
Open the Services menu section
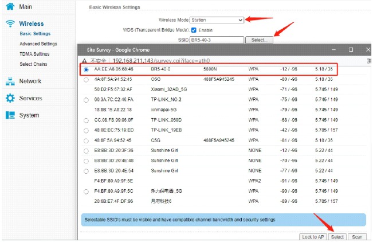point(31,98)
